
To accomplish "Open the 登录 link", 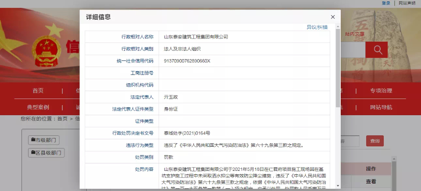I will click(386, 3).
